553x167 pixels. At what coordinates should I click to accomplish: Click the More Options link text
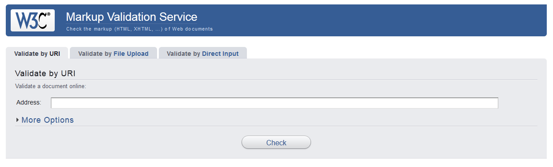(x=48, y=120)
